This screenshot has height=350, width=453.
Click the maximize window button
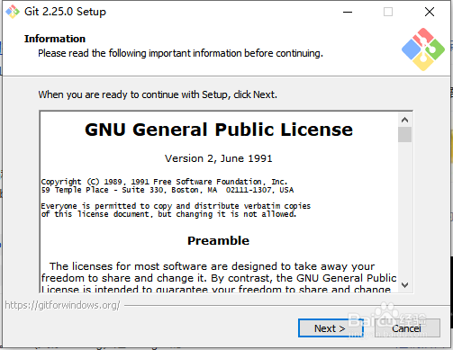pyautogui.click(x=388, y=12)
